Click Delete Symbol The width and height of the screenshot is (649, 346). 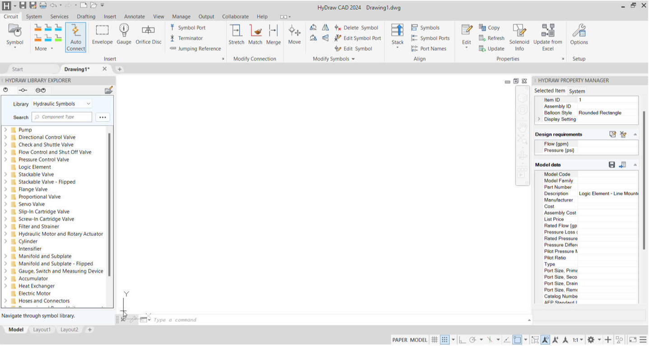356,28
